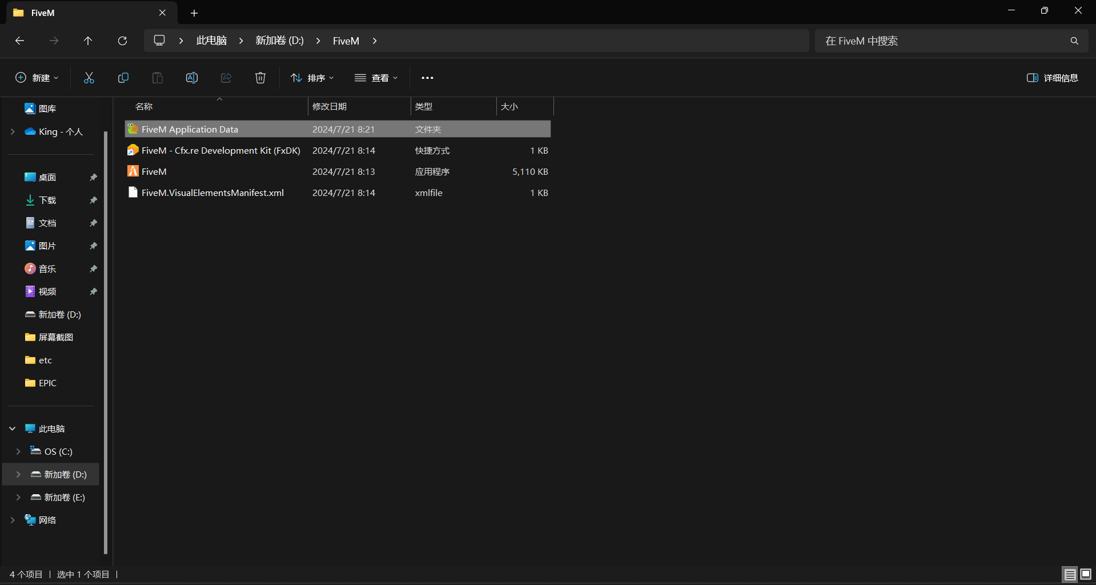This screenshot has height=585, width=1096.
Task: Open the 新建 new item menu
Action: (37, 78)
